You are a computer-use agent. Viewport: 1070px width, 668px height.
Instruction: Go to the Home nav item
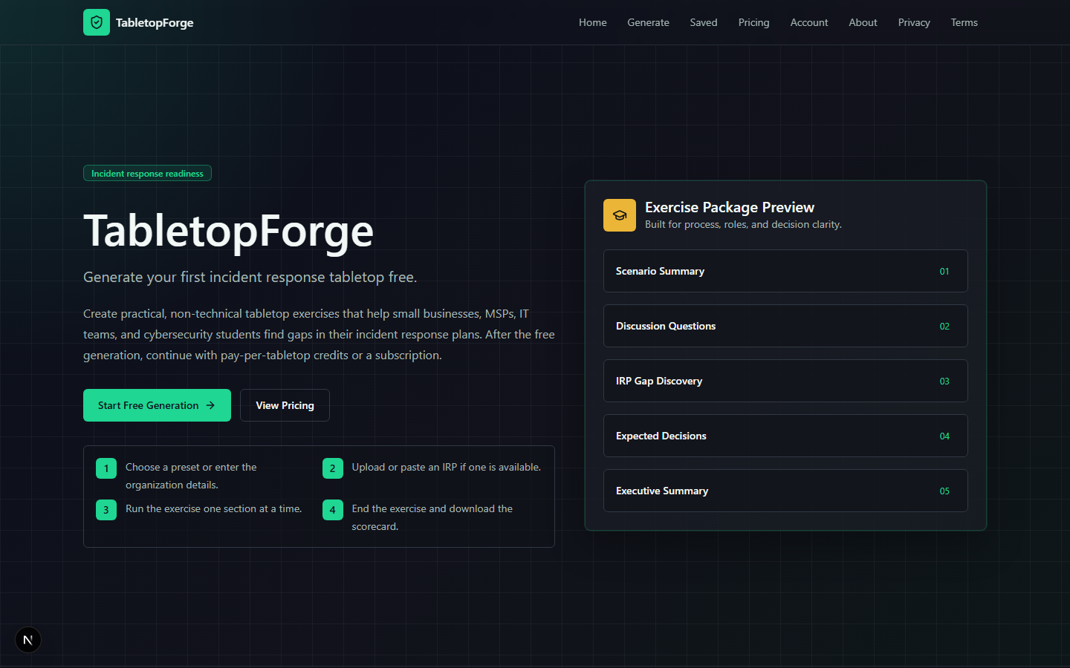(593, 22)
